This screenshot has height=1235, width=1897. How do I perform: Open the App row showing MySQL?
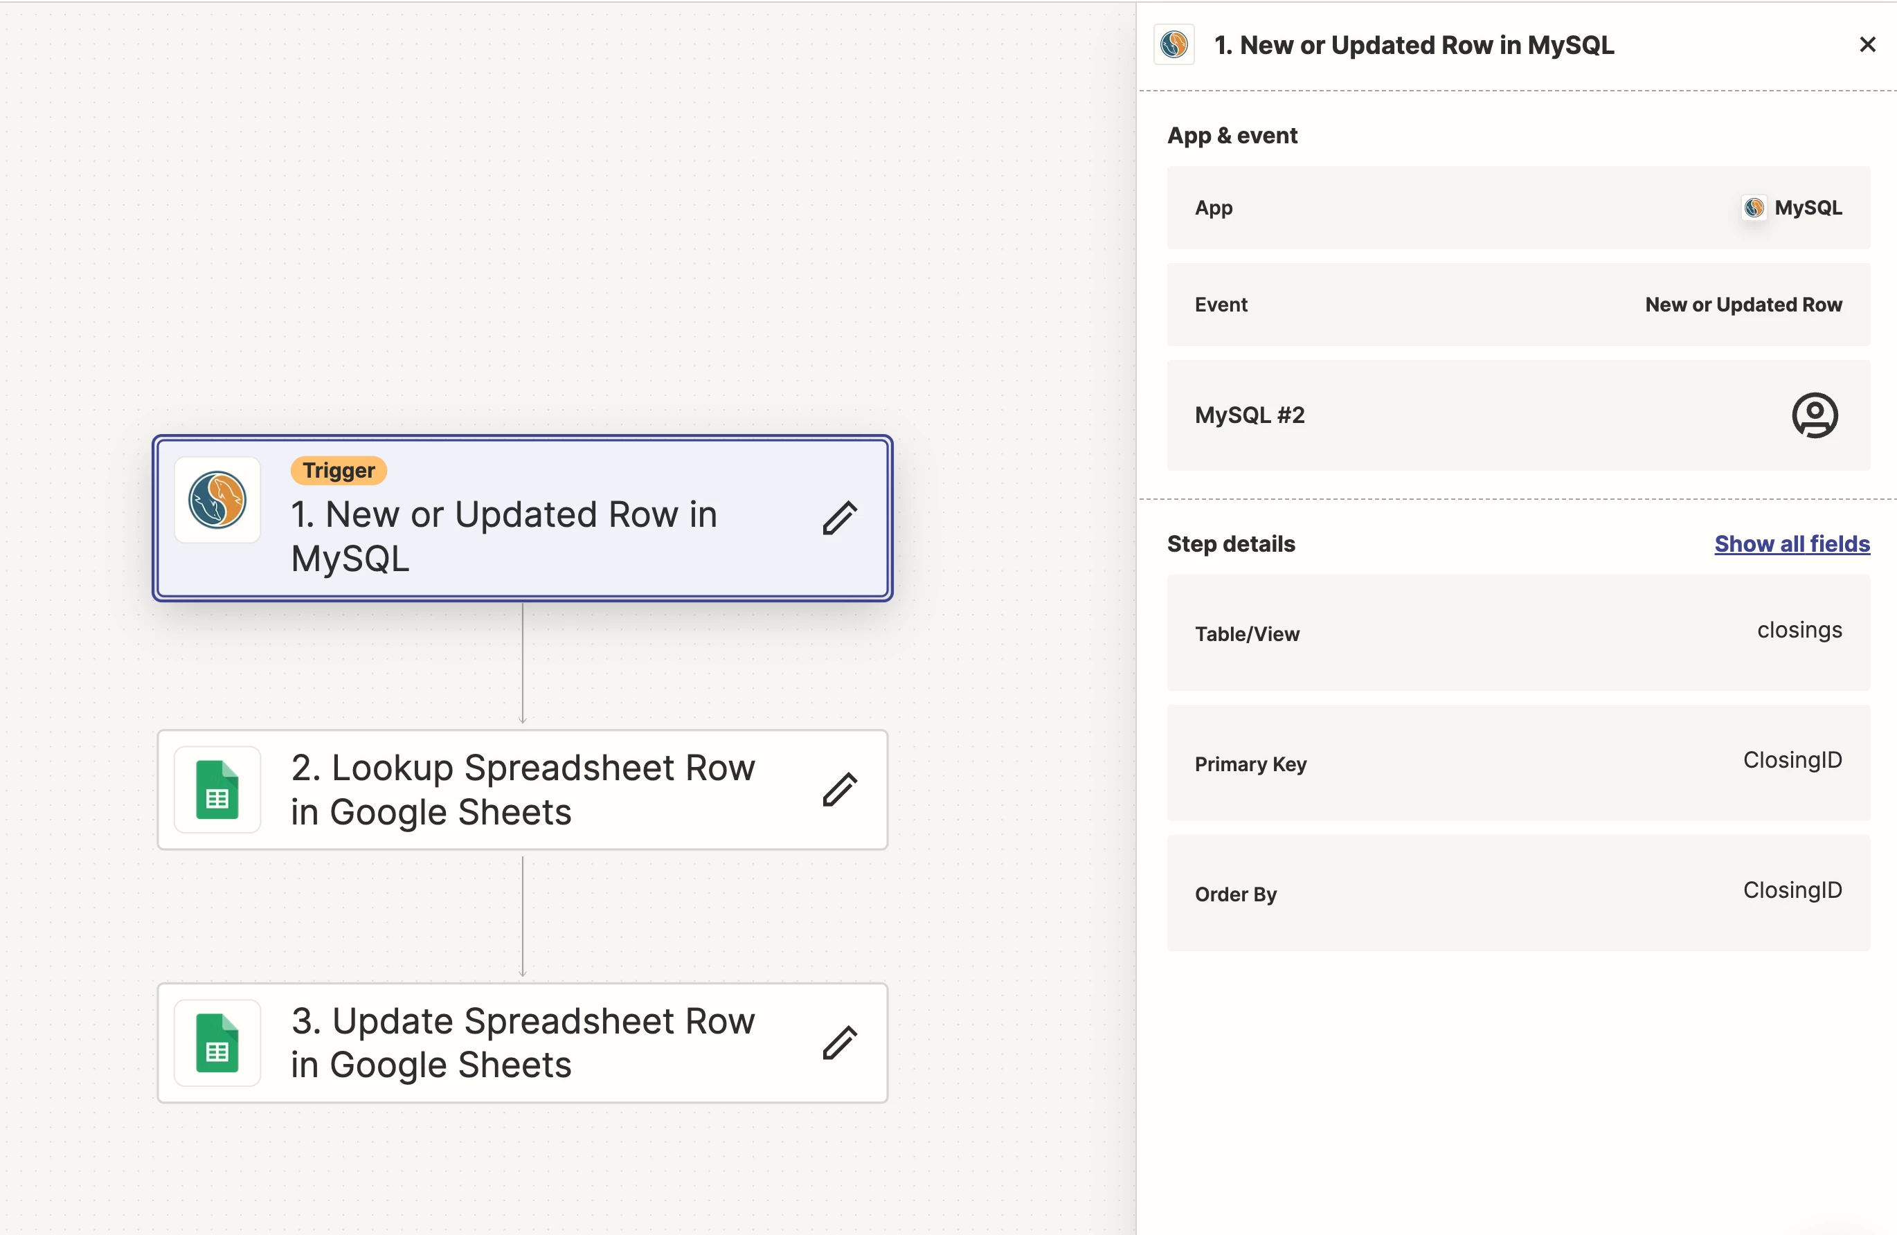(x=1518, y=208)
